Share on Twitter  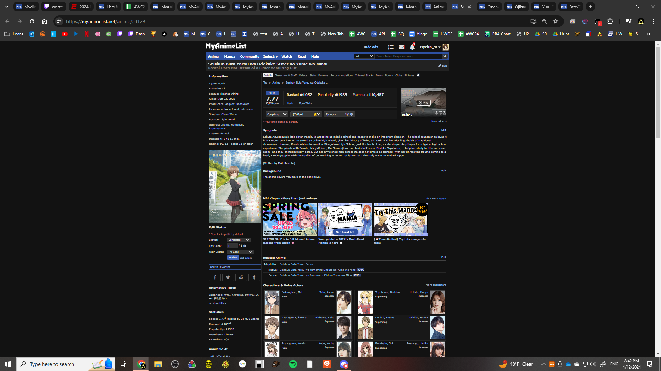pos(228,277)
